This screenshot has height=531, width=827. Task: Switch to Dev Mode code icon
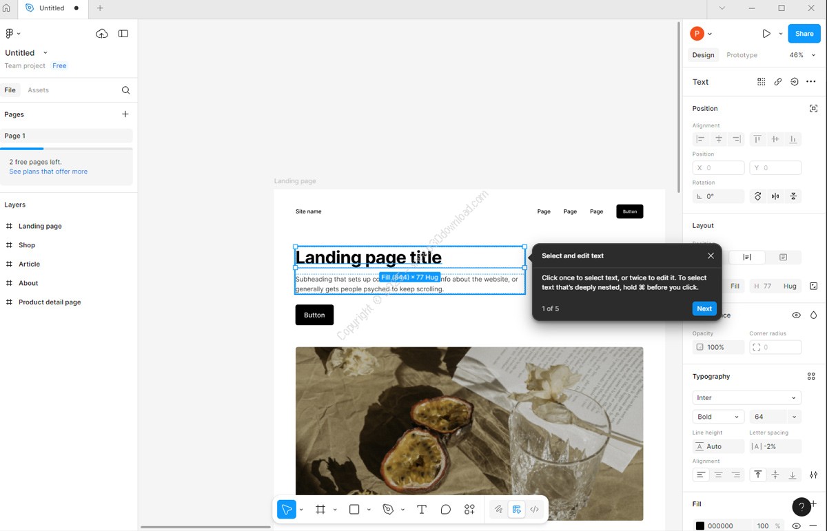(x=534, y=510)
